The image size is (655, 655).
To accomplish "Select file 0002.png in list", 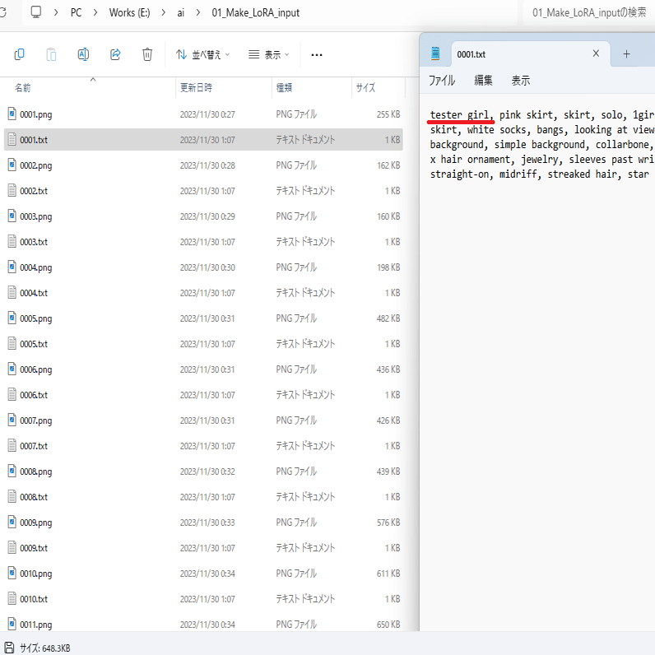I will 203,165.
